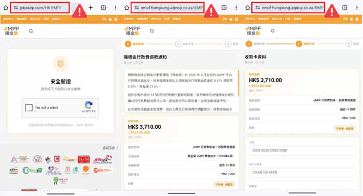
Task: Click "HK$ 3,710.00" amount on card details page
Action: coord(266,80)
